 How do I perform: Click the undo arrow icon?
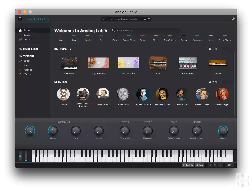(209, 165)
